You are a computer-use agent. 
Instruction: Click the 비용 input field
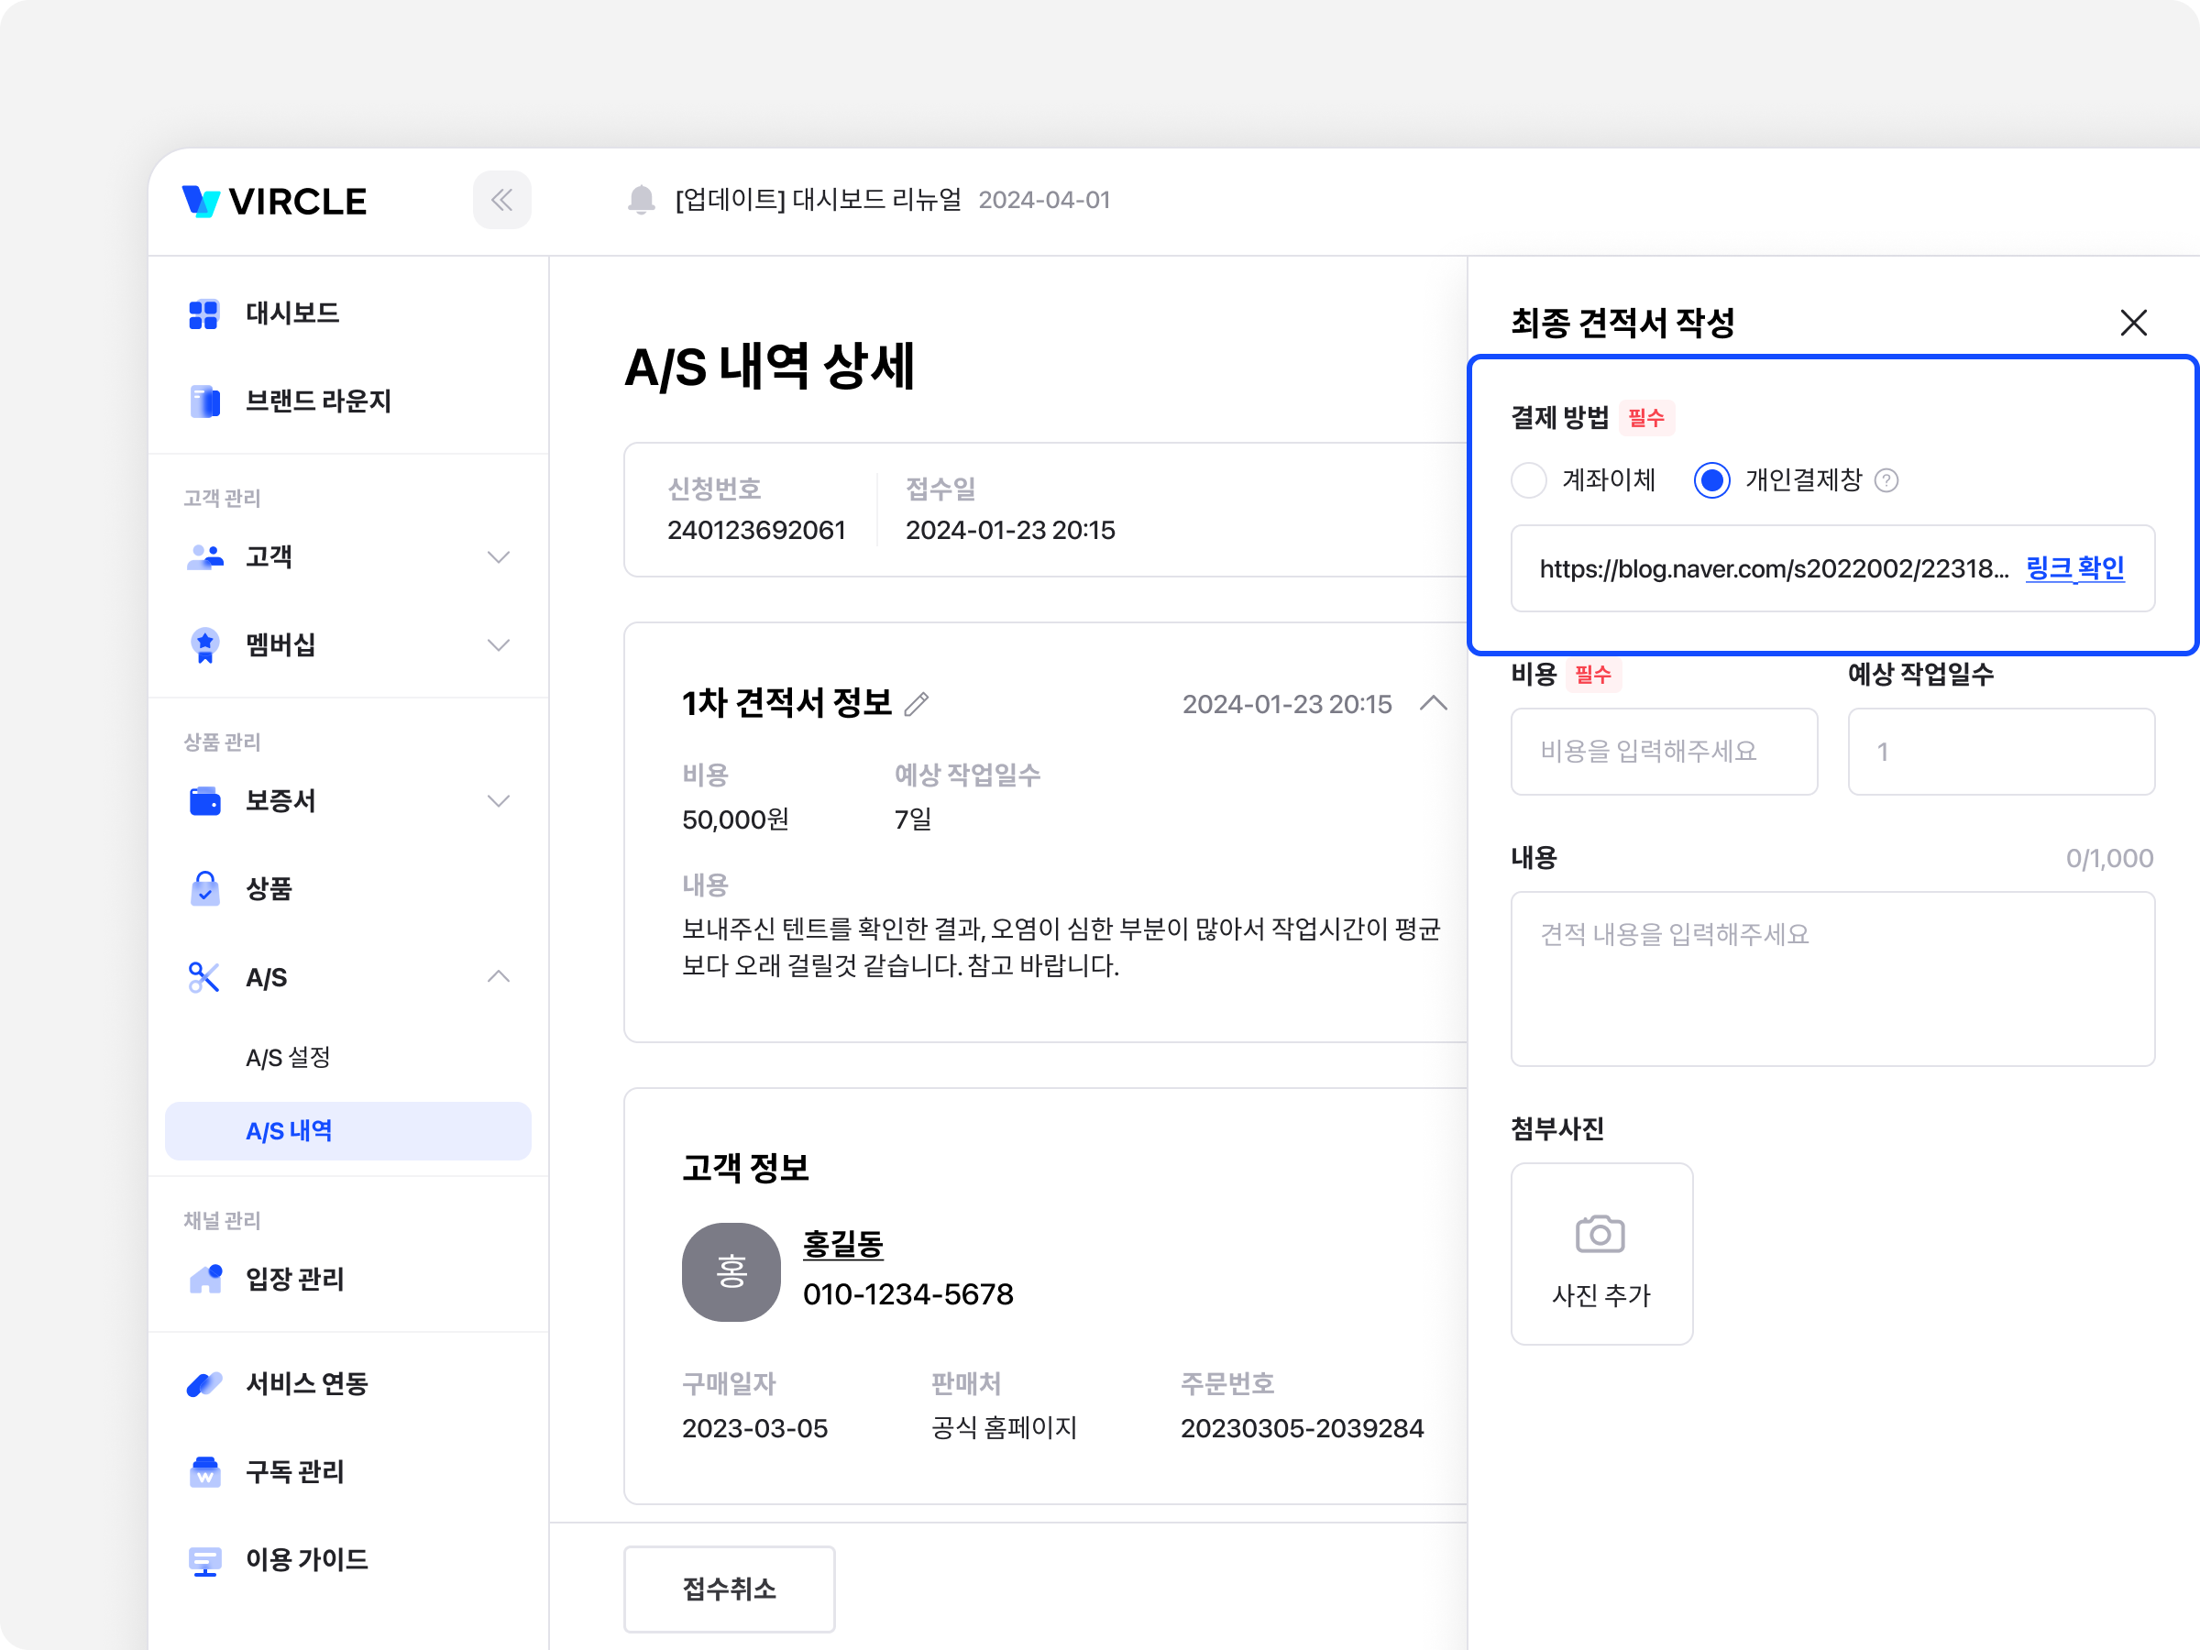coord(1664,751)
